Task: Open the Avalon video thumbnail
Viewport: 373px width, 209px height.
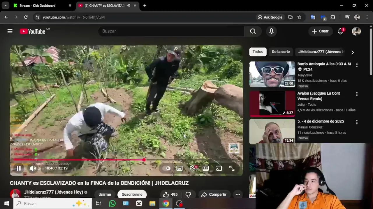Action: (x=272, y=103)
